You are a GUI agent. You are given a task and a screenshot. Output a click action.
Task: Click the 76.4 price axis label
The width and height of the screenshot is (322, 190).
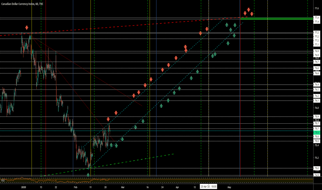[x=317, y=84]
